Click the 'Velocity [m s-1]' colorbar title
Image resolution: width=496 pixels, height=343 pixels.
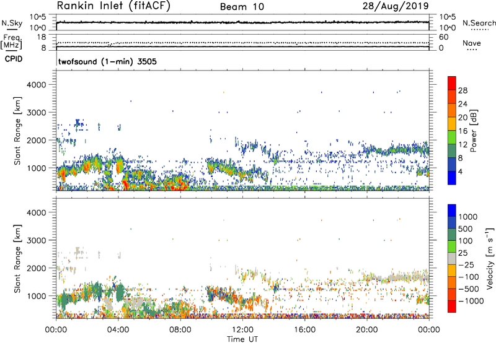click(490, 258)
